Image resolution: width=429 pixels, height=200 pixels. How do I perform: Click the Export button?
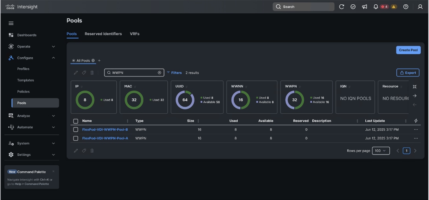click(x=408, y=73)
